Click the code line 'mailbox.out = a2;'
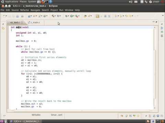Image resolution: width=165 pixels, height=123 pixels. click(x=32, y=104)
